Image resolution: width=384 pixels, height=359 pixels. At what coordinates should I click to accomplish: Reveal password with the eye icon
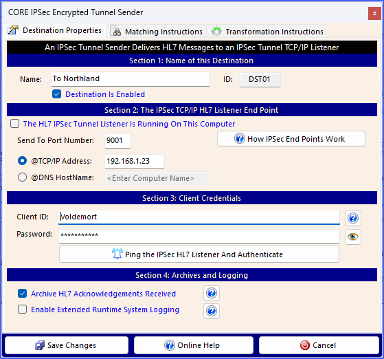point(353,237)
